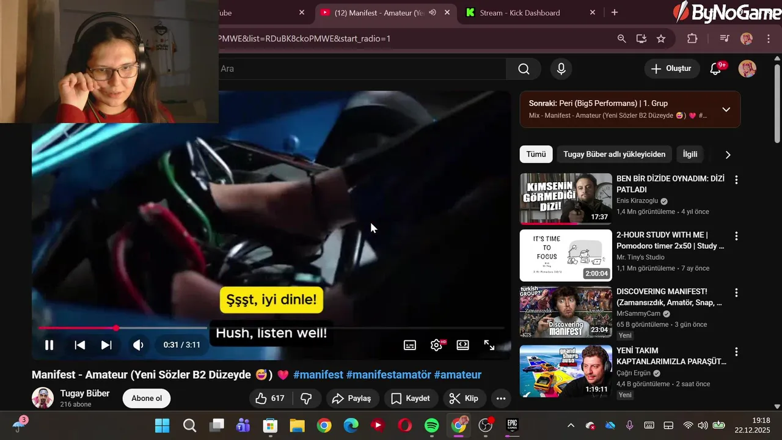Open the Chrome extensions puzzle icon

pyautogui.click(x=692, y=38)
